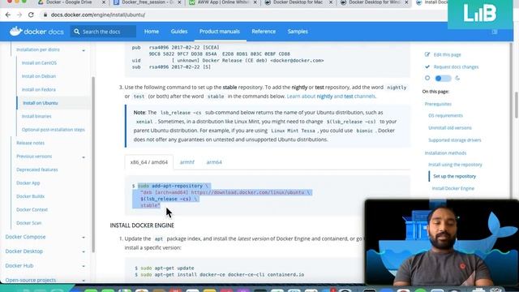Screen dimensions: 519x292
Task: Go back using the browser back arrow
Action: click(x=8, y=15)
